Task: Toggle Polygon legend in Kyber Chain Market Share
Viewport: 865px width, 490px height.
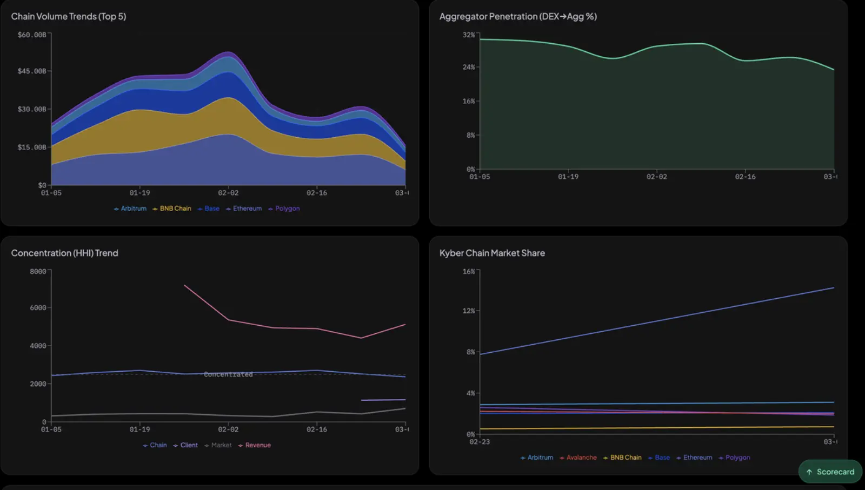Action: point(734,458)
